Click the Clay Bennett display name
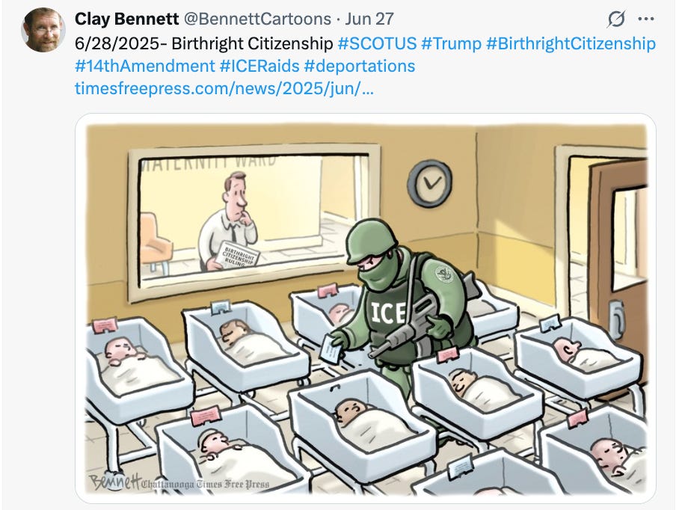The height and width of the screenshot is (510, 679). pyautogui.click(x=126, y=19)
